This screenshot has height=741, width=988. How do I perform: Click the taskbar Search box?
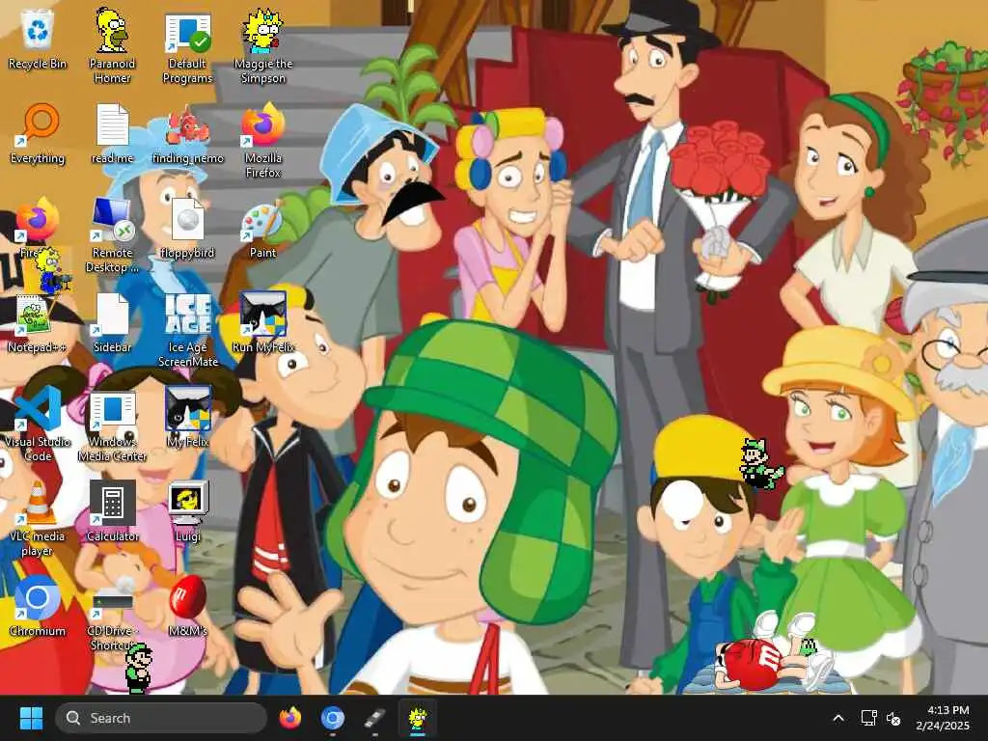161,718
